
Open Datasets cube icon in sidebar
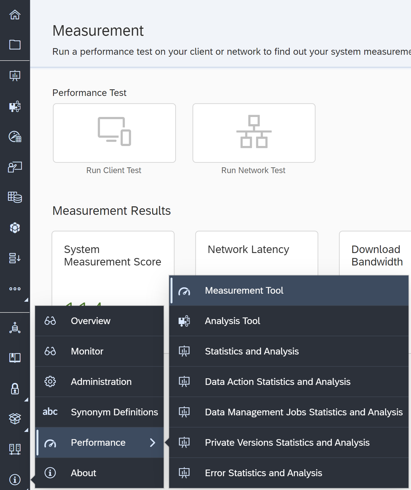[x=15, y=228]
